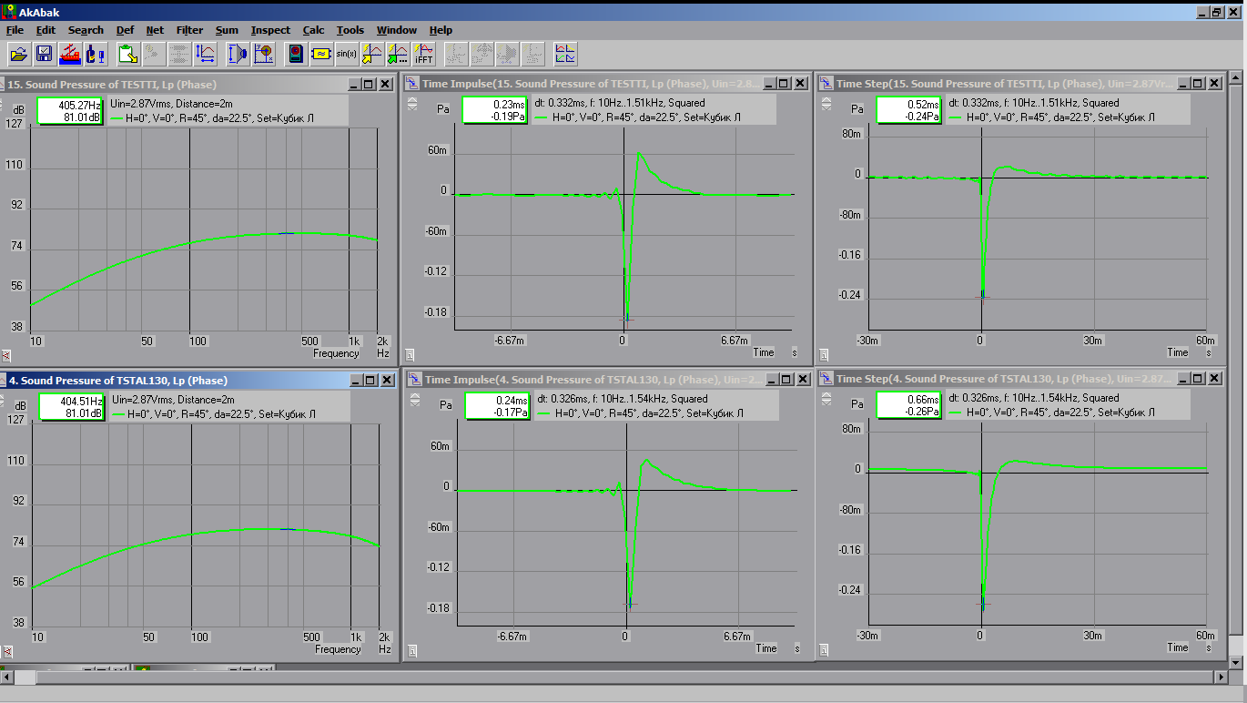1247x703 pixels.
Task: Click the bottle and glass toolbar icon
Action: tap(94, 55)
